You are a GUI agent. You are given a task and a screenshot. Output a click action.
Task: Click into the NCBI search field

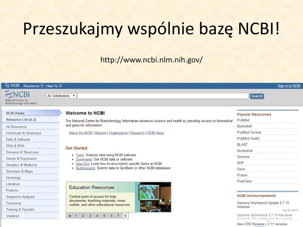tap(163, 96)
